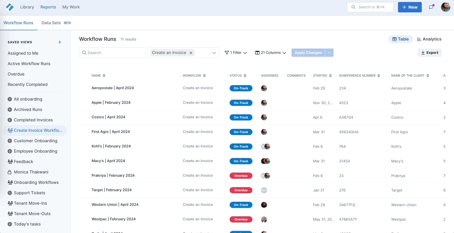Click the assignee avatar in Western Union row
The image size is (454, 233).
[x=264, y=205]
